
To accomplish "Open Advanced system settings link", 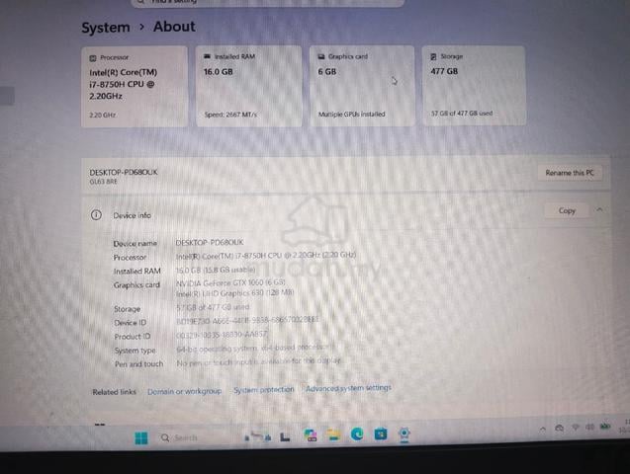I will 348,388.
